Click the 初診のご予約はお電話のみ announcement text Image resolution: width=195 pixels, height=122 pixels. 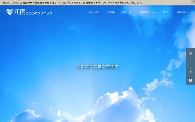pos(73,3)
